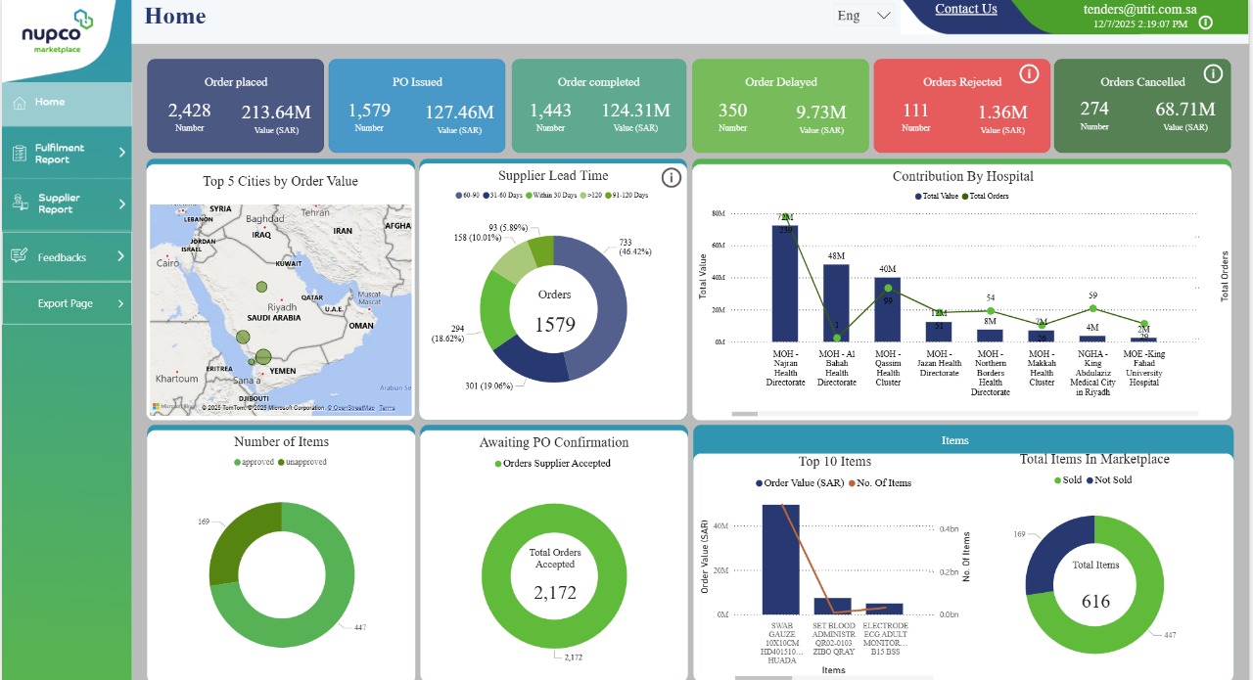
Task: Click the Order Delayed summary card
Action: [x=780, y=106]
